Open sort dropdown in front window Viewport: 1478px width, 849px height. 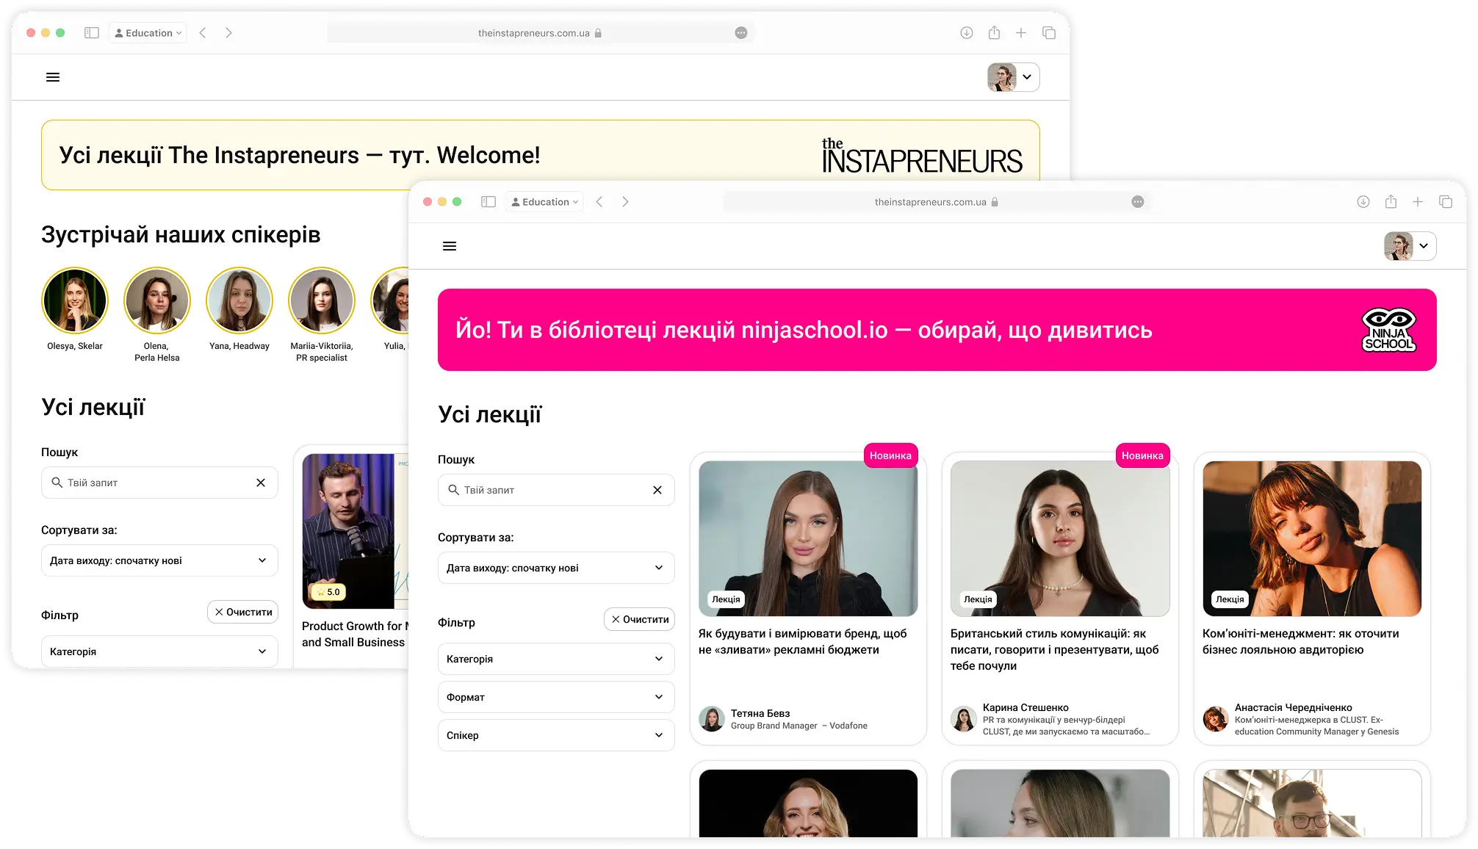pos(556,568)
